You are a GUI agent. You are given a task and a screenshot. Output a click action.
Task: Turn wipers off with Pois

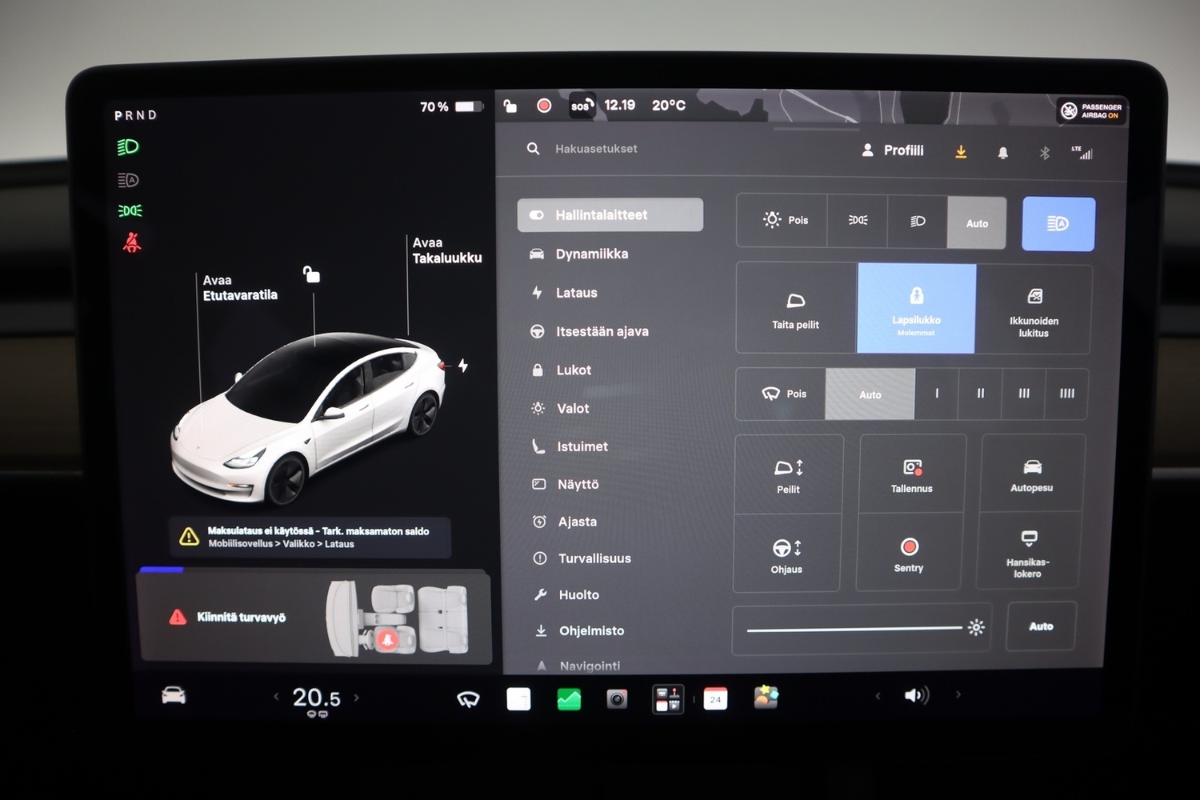pos(781,394)
